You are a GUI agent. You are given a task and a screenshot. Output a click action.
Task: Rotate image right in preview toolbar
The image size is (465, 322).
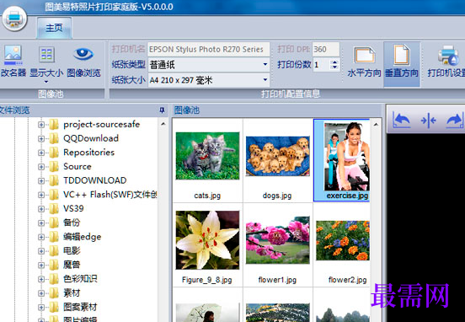click(454, 121)
